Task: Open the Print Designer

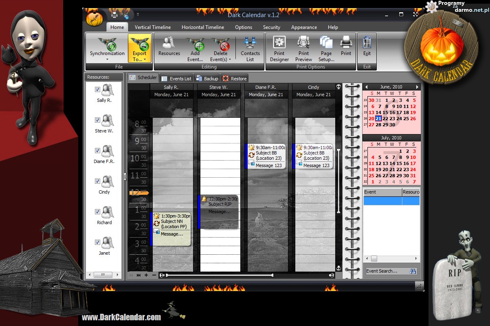Action: pyautogui.click(x=279, y=43)
